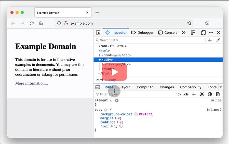Go back with browser back arrow

click(13, 23)
